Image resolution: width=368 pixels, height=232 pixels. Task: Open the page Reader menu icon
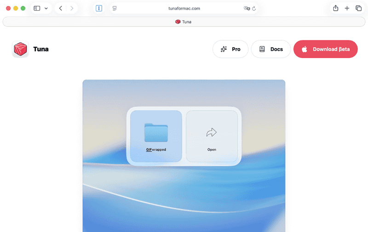pos(115,8)
